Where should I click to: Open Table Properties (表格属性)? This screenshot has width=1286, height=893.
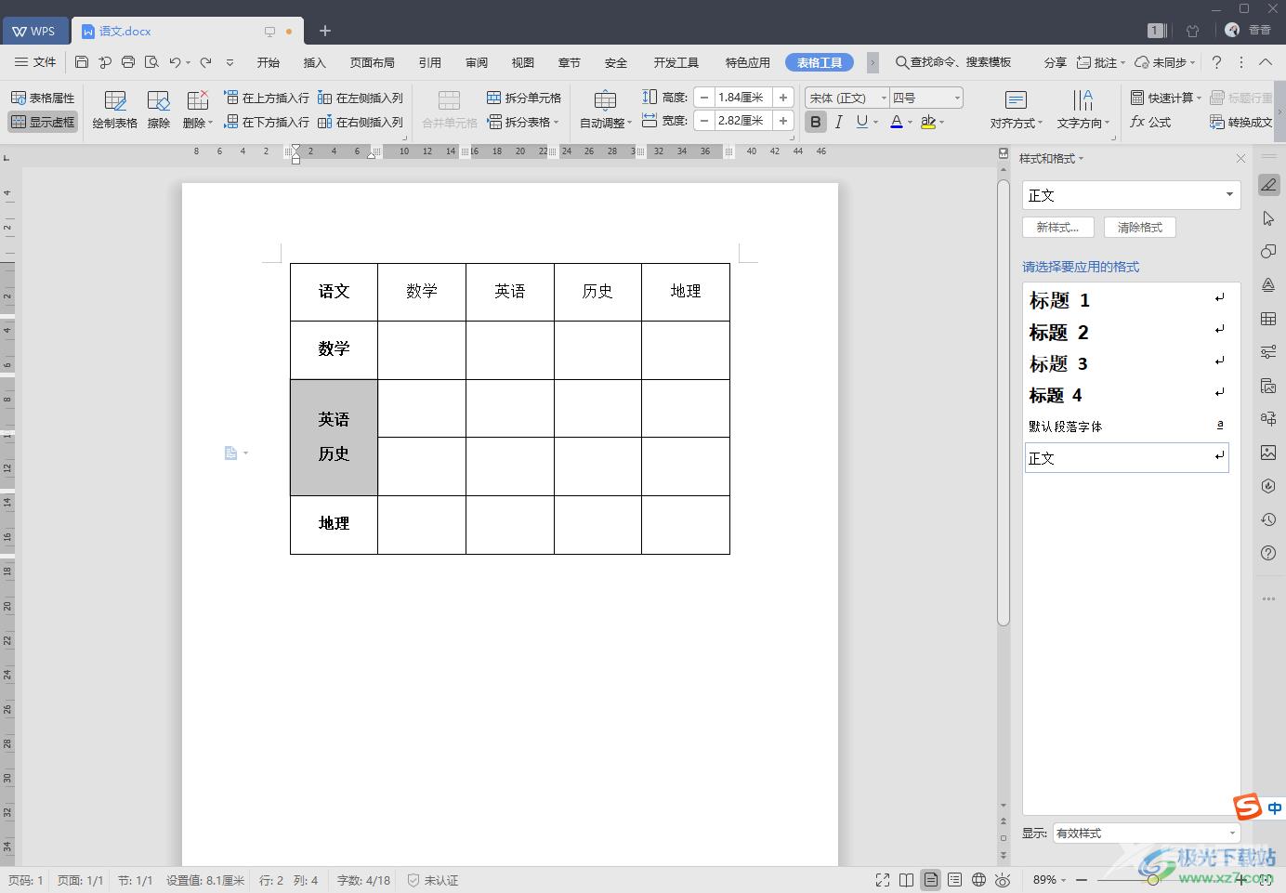click(x=43, y=98)
